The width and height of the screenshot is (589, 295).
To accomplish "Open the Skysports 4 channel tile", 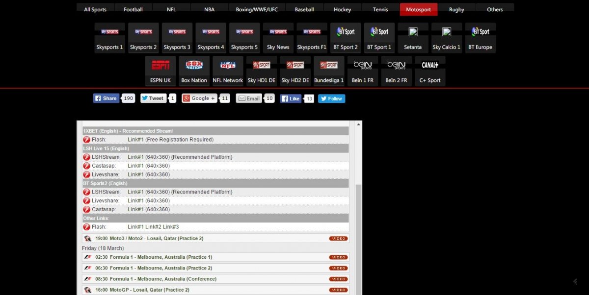I will point(211,38).
